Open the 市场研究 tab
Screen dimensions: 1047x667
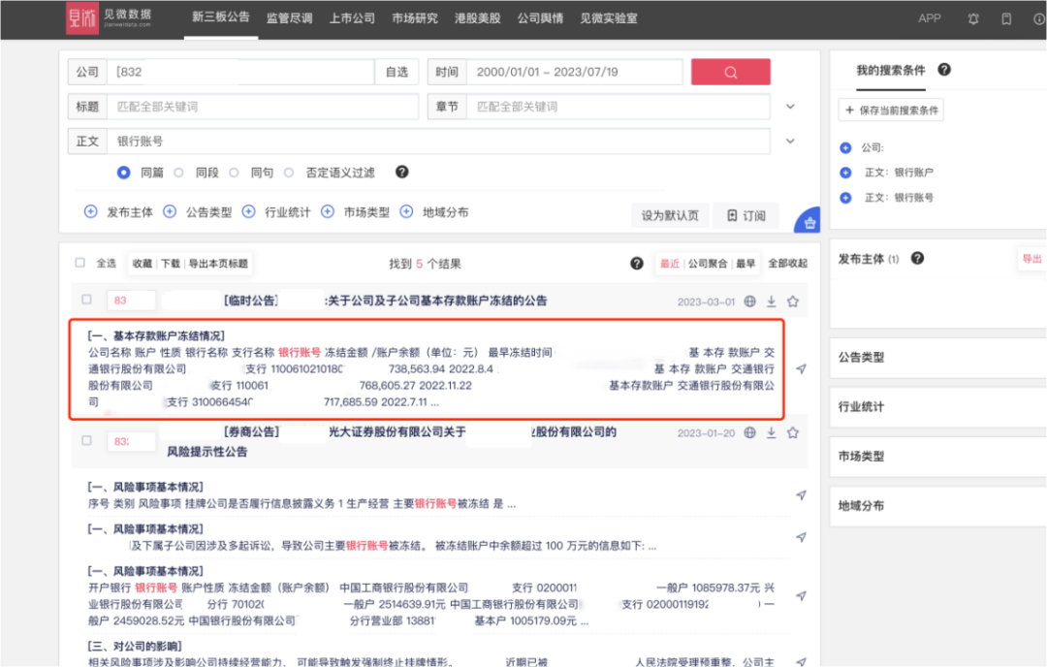click(x=415, y=18)
